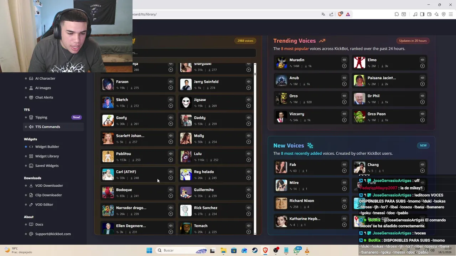Open the Clip Downloader tool

tap(48, 195)
